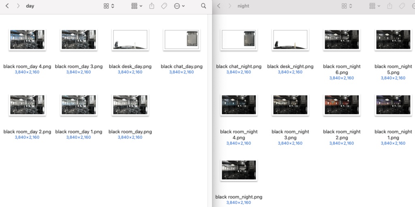Expand the Group By dropdown in day window
Viewport: 415px width, 207px height.
137,6
